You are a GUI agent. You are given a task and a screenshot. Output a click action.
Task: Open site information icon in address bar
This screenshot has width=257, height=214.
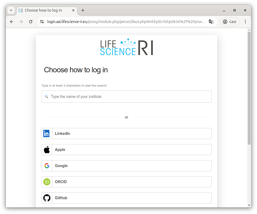[x=42, y=22]
